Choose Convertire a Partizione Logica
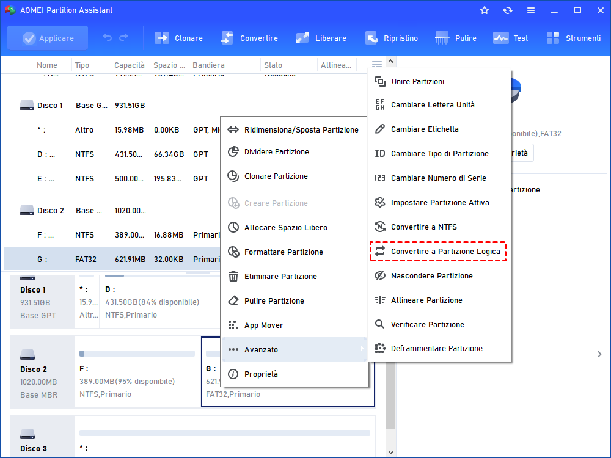This screenshot has width=611, height=458. 438,251
